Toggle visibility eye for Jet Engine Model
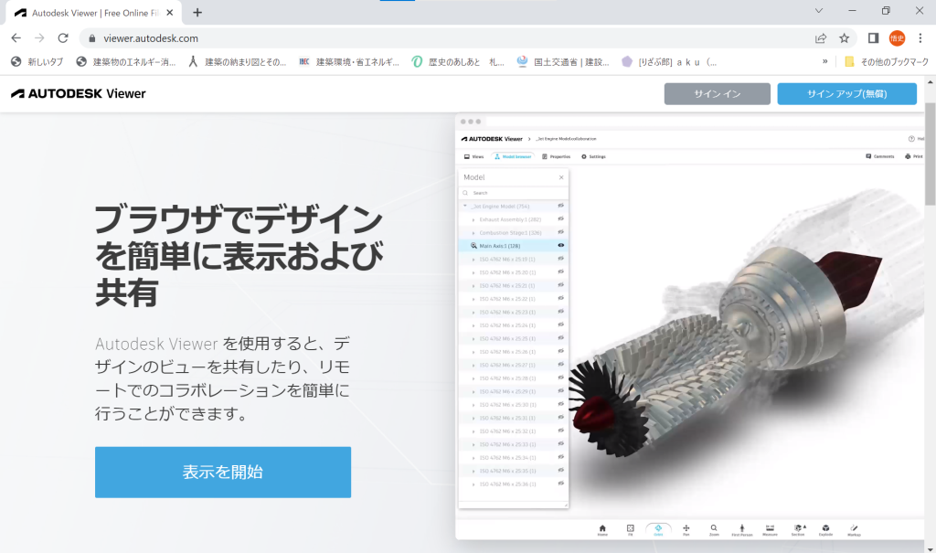 [561, 206]
